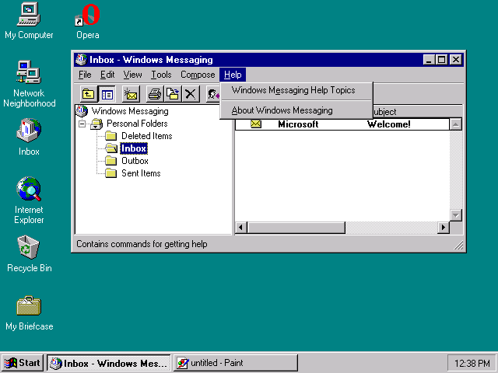
Task: Click the Print toolbar icon
Action: [155, 94]
